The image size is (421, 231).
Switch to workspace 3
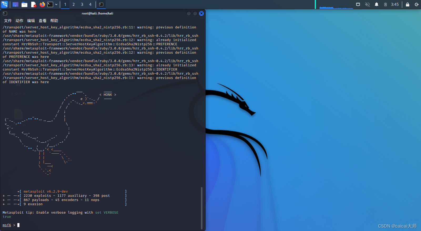click(x=82, y=4)
